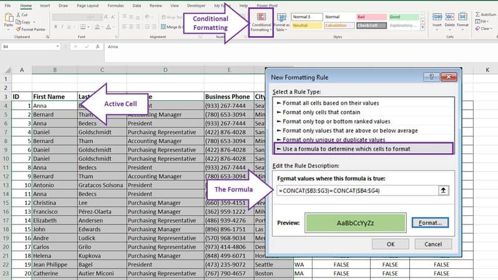The image size is (498, 280).
Task: Click the Fill Color bucket icon
Action: click(97, 27)
